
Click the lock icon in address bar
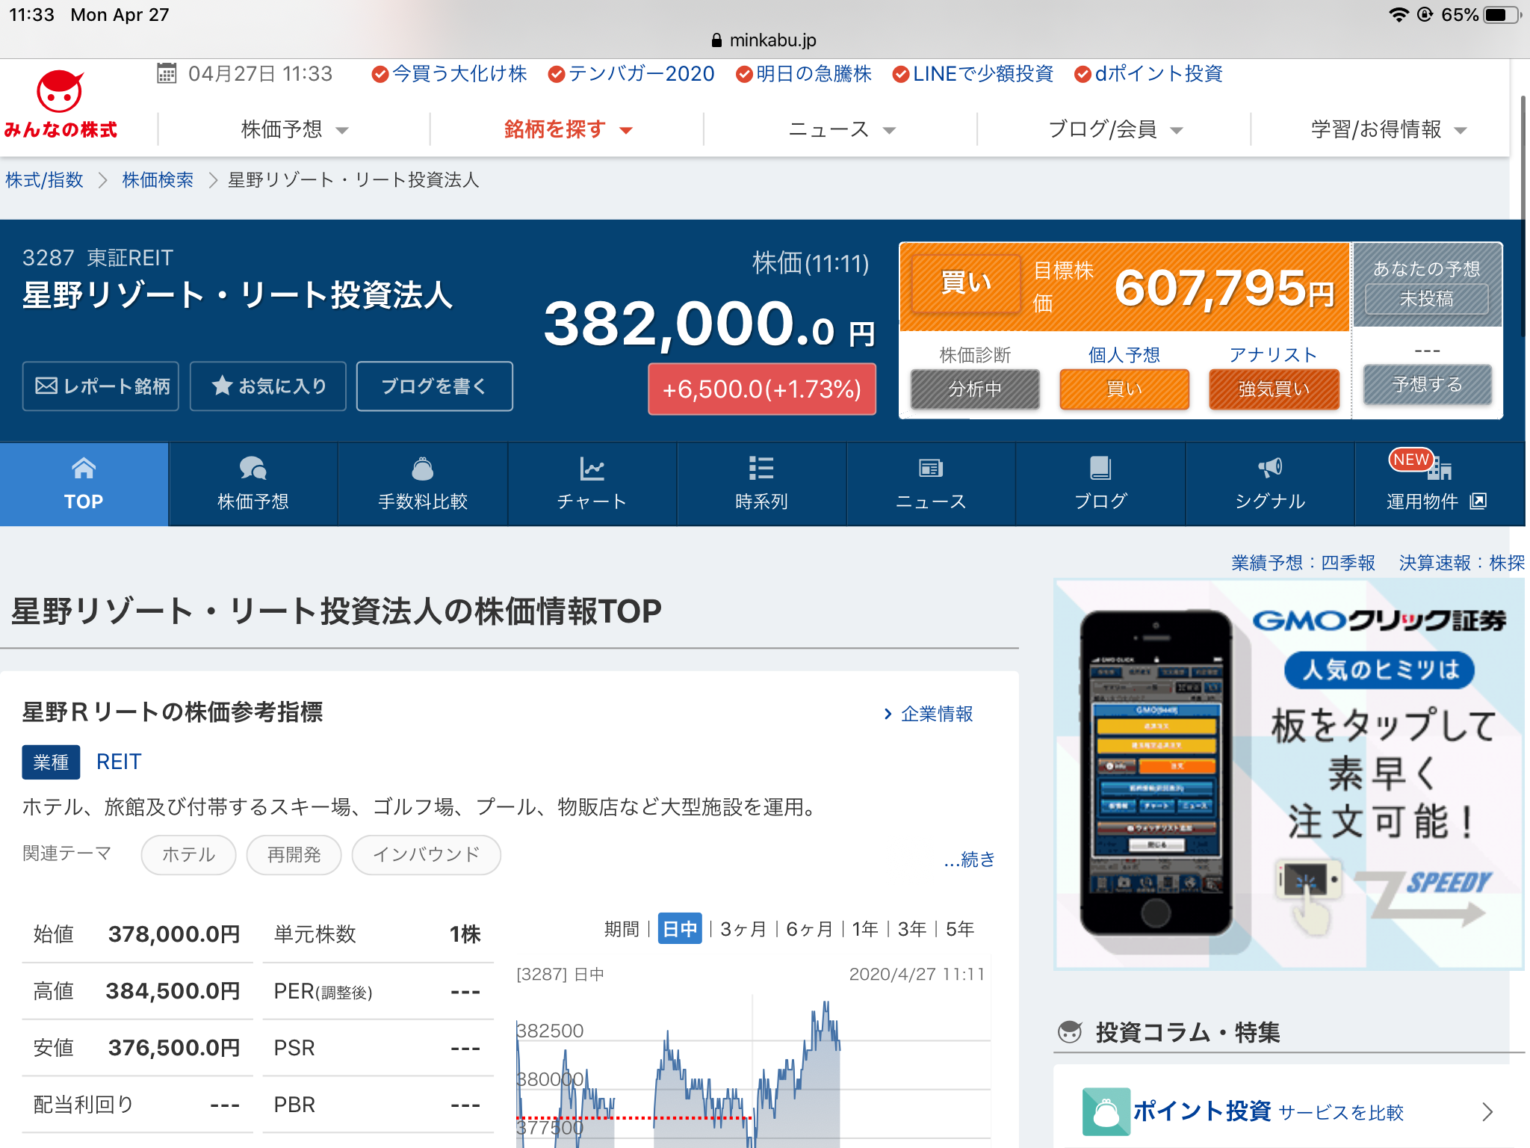click(716, 40)
